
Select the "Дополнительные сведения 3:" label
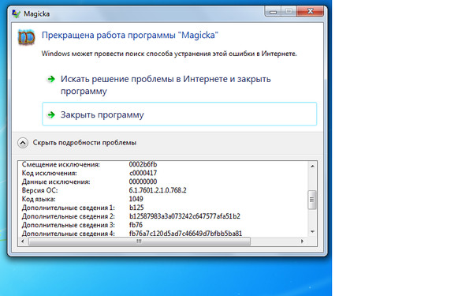[68, 225]
